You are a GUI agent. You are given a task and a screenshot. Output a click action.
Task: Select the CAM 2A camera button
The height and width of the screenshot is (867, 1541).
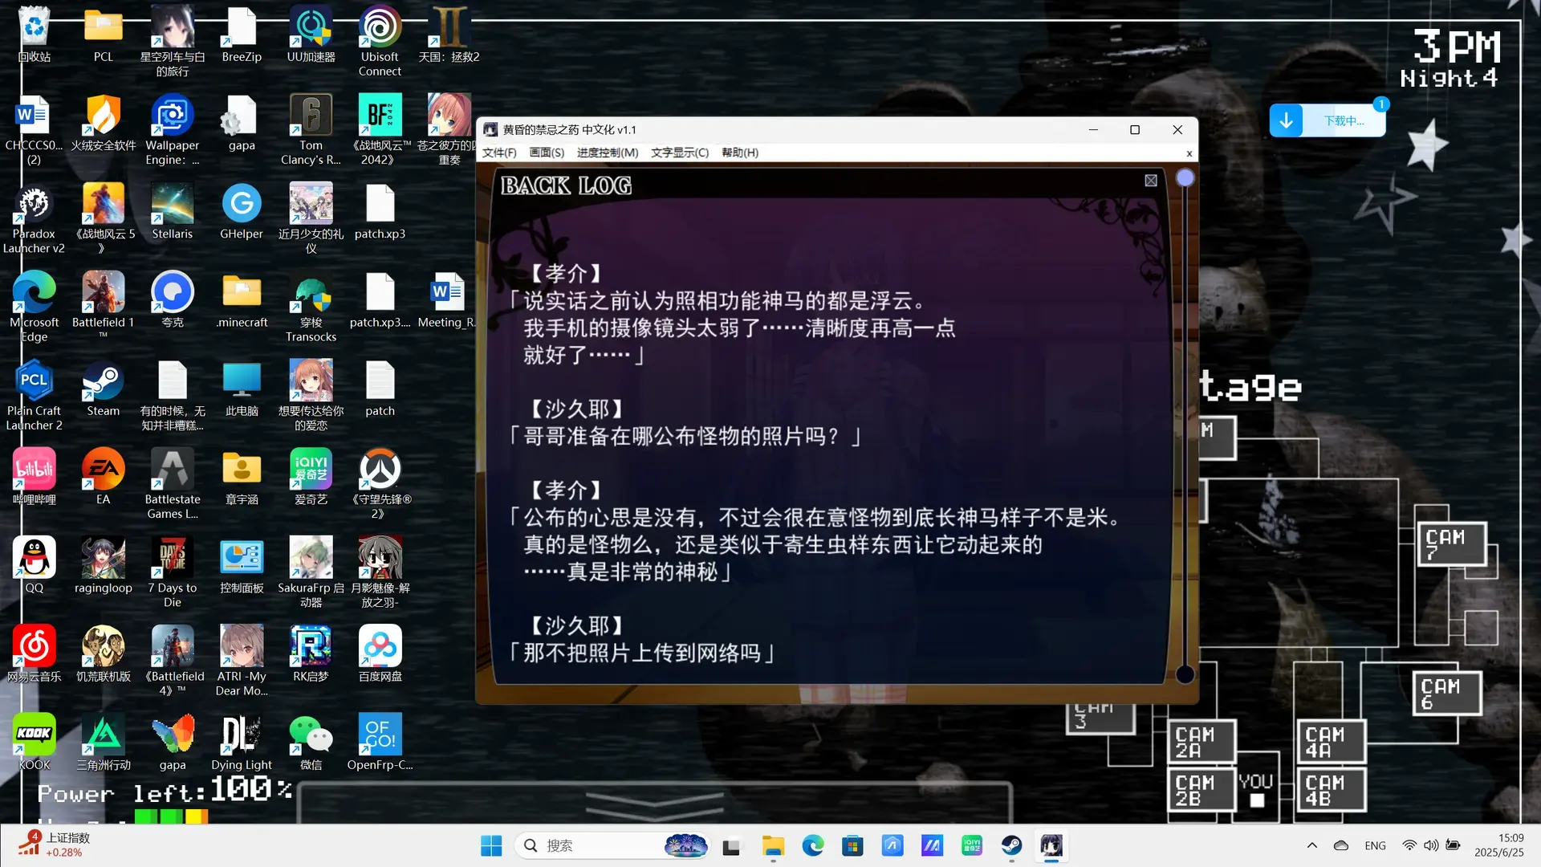[x=1201, y=742]
